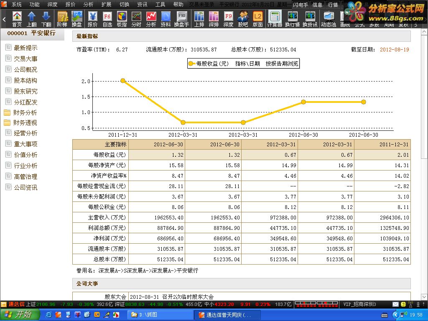Select 高管治理 in sidebar
The width and height of the screenshot is (428, 321).
[x=25, y=177]
